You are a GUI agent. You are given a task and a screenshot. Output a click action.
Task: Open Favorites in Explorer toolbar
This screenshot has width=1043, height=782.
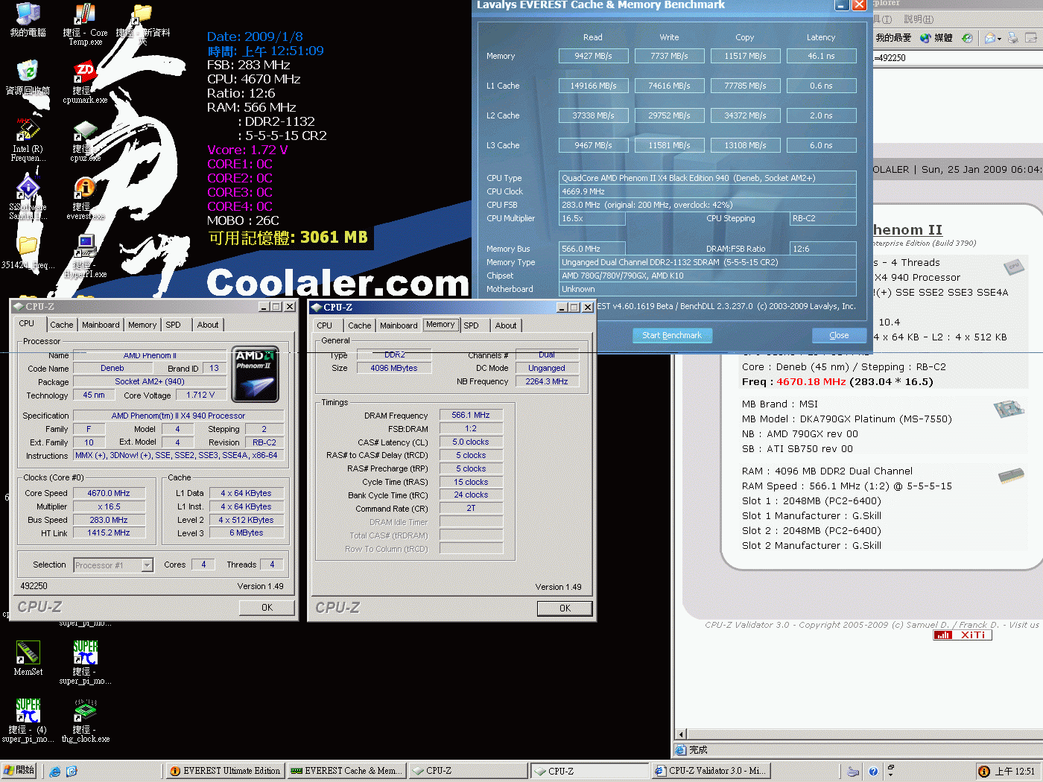point(893,38)
